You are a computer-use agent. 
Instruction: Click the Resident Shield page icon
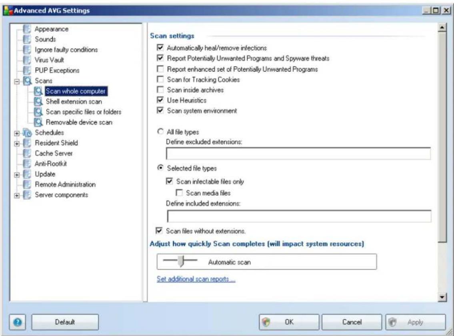[27, 143]
